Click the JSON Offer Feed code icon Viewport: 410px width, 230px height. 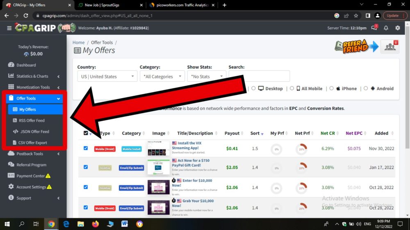coord(16,131)
